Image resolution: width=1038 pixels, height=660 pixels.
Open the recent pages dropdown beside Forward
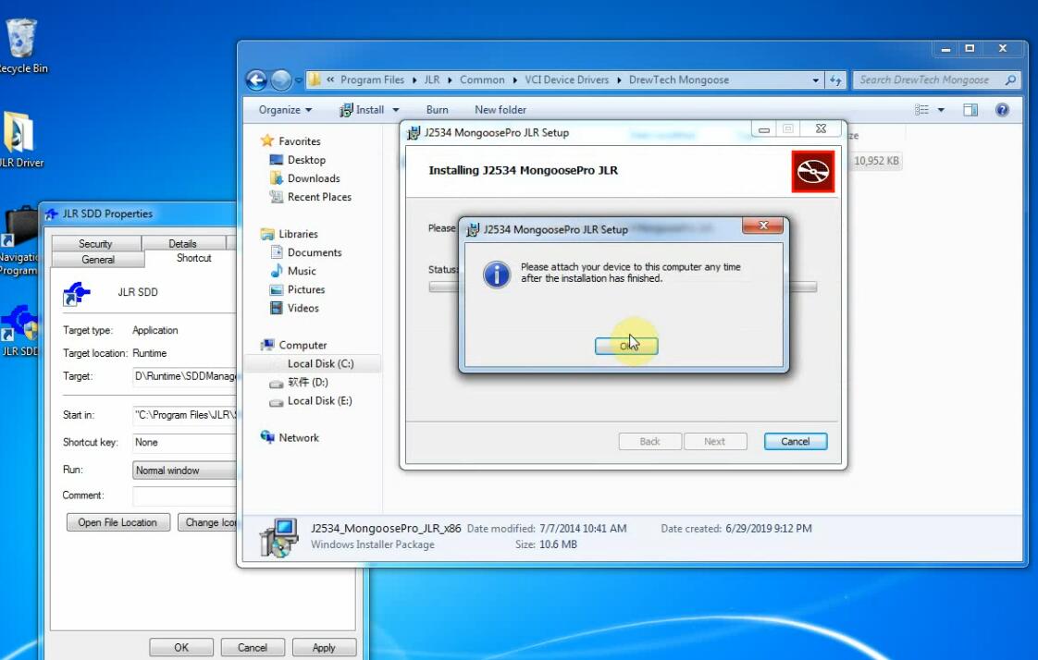[299, 80]
